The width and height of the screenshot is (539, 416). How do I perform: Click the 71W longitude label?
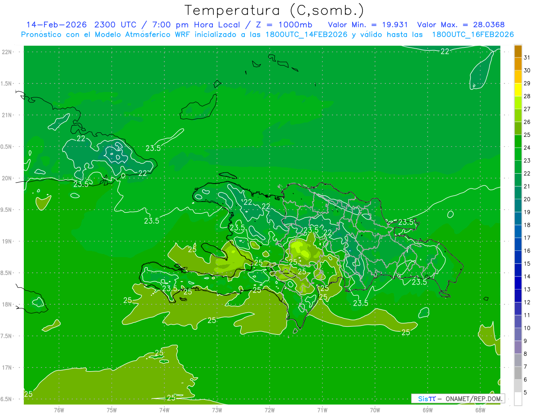click(322, 410)
